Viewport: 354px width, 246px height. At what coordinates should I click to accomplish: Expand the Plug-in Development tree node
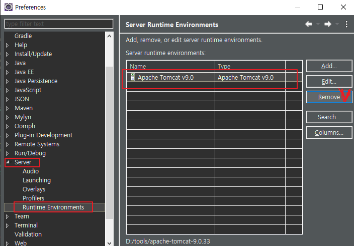[x=7, y=135]
